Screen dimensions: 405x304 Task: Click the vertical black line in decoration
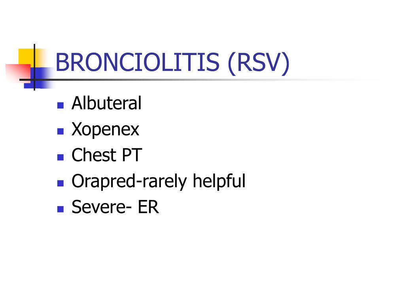tap(34, 67)
